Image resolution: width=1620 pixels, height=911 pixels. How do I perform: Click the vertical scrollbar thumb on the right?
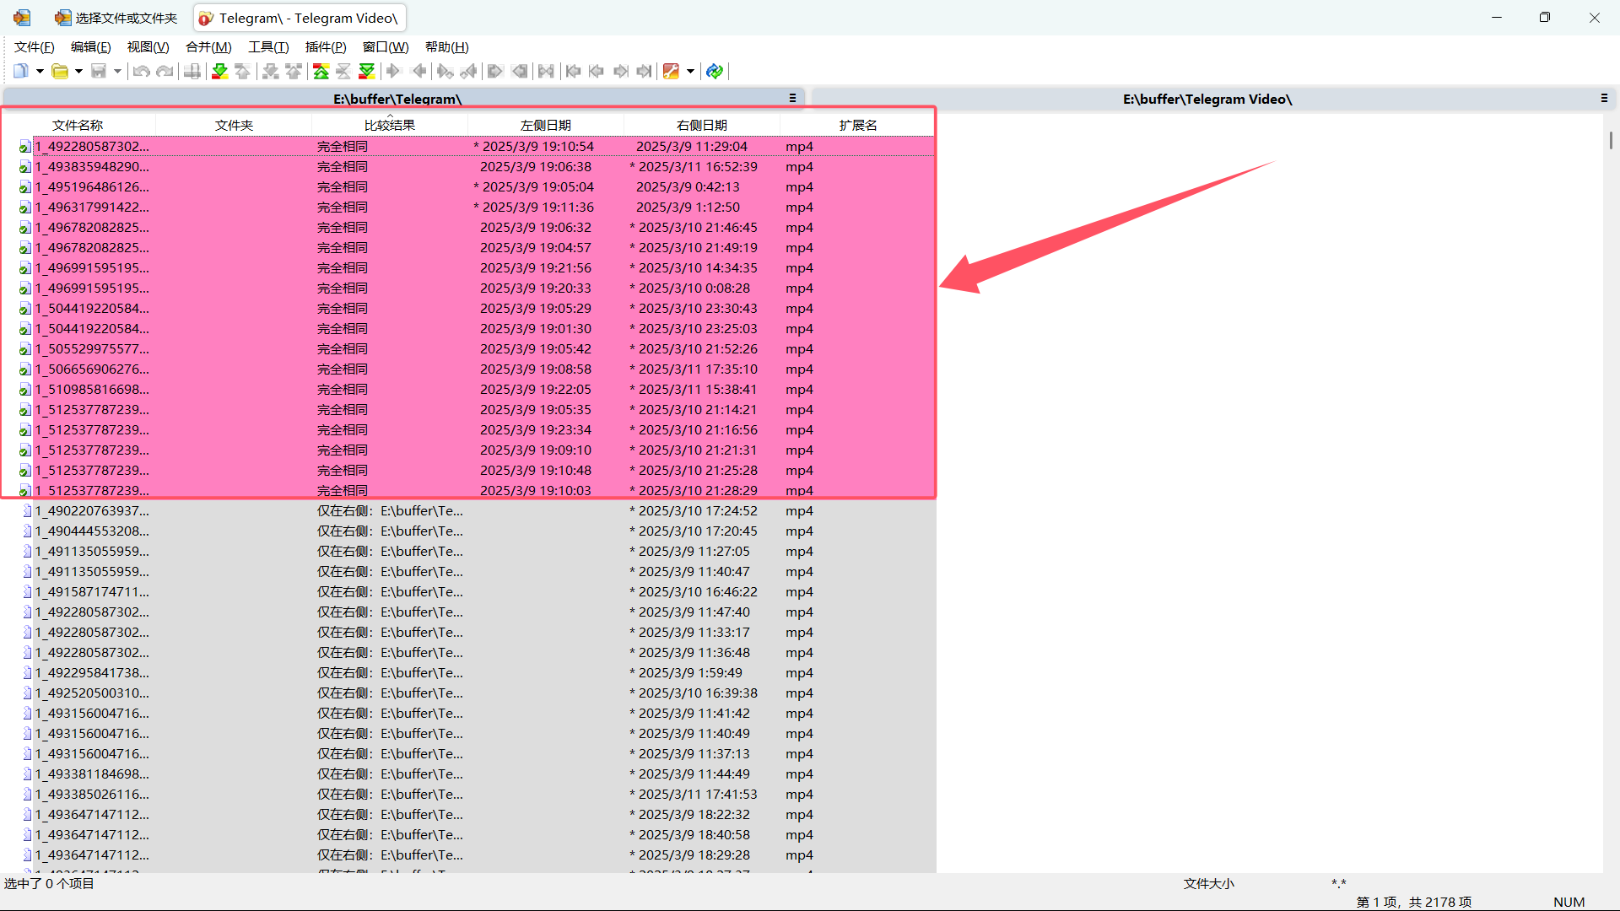pos(1610,140)
